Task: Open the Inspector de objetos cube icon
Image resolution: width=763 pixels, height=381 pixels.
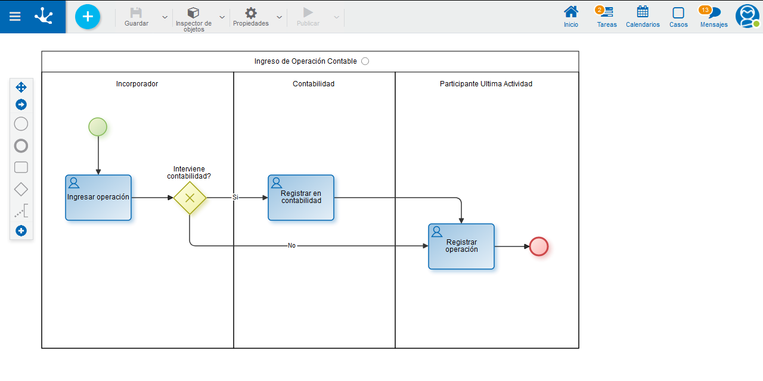Action: 193,13
